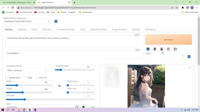Open the PNG Info tab

click(x=47, y=29)
